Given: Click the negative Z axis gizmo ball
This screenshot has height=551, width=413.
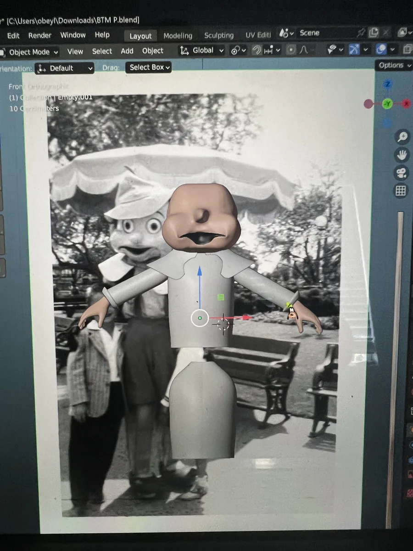Looking at the screenshot, I should coord(388,123).
